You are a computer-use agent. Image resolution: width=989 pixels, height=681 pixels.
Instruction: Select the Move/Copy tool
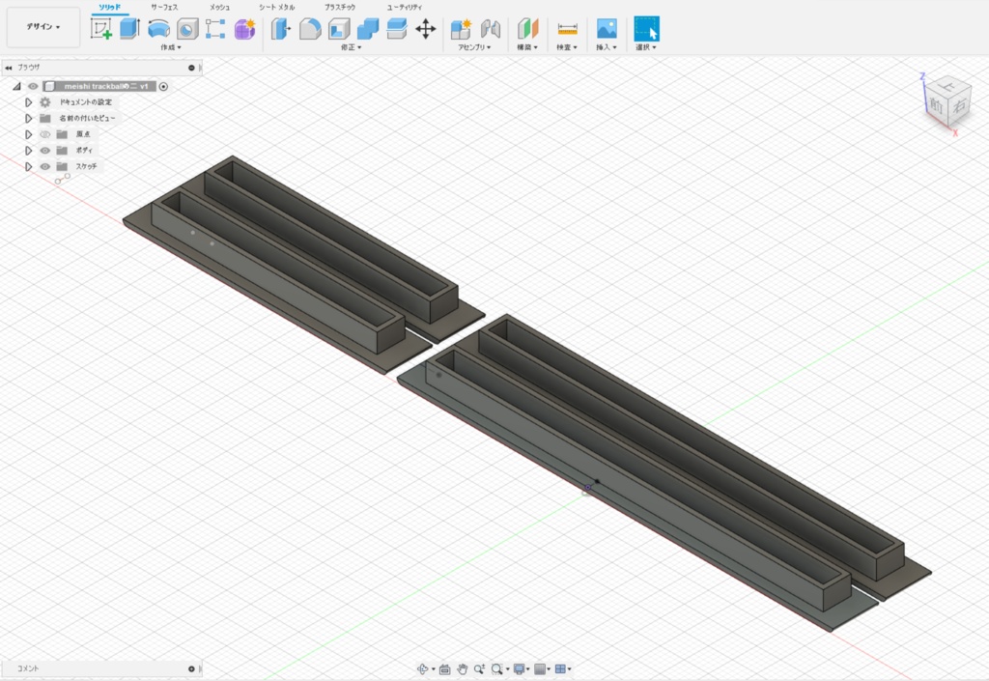tap(426, 29)
